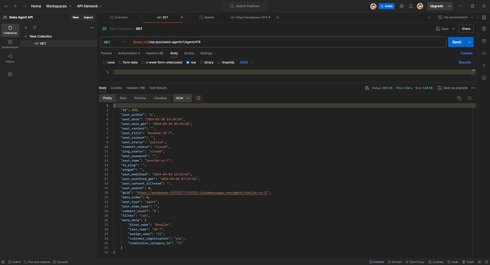Open the API Network dropdown
Screen dimensions: 490x265
(x=89, y=6)
